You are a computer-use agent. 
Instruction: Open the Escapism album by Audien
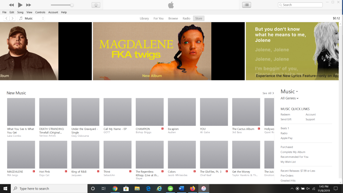[x=182, y=112]
